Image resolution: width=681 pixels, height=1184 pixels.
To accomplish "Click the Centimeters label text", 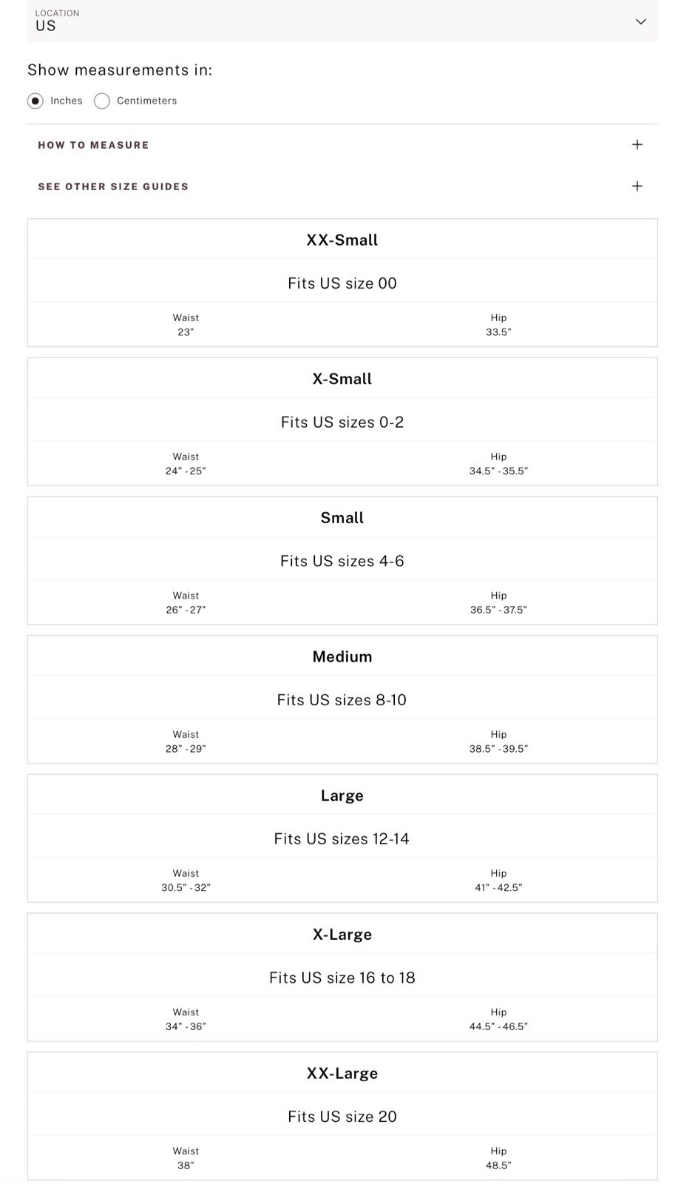I will click(x=147, y=101).
